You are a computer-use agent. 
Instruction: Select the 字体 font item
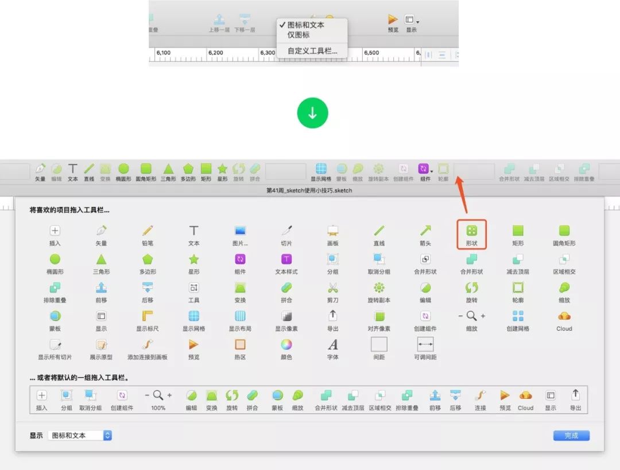coord(332,349)
